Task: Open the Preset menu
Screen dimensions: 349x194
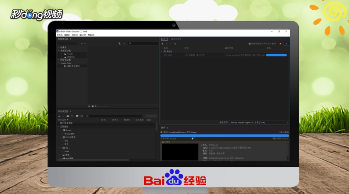Action: point(75,35)
